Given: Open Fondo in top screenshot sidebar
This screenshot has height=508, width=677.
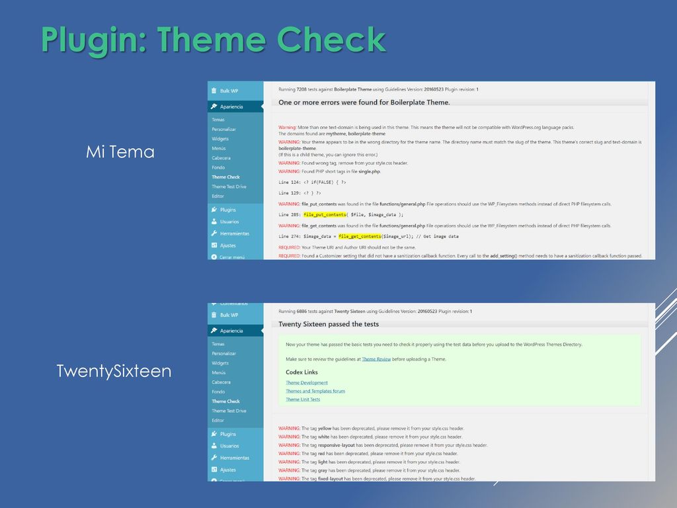Looking at the screenshot, I should click(x=218, y=167).
